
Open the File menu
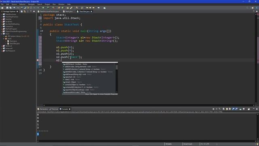(2, 4)
